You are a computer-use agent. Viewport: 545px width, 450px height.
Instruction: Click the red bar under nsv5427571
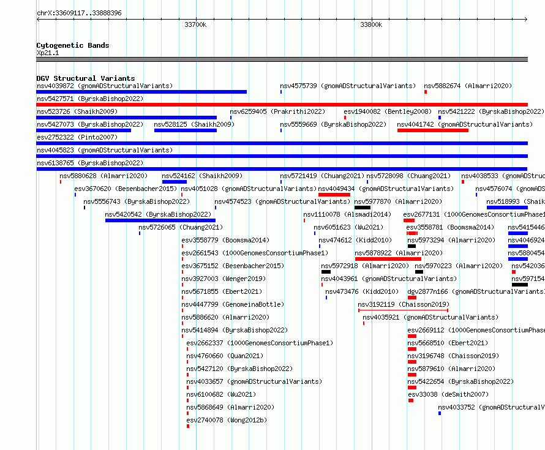pos(282,105)
